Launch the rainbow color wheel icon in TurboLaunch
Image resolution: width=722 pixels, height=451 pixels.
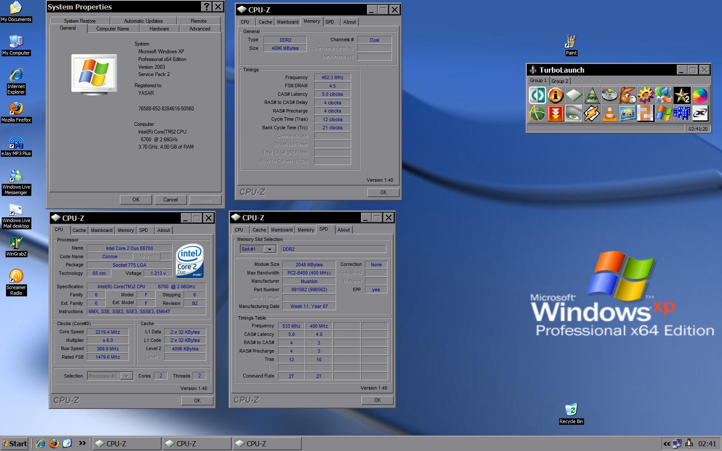click(x=700, y=95)
